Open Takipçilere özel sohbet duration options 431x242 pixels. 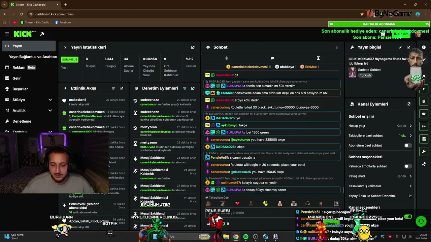click(x=380, y=136)
